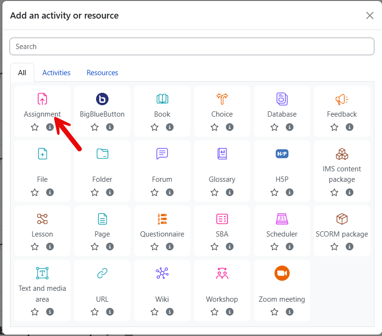This screenshot has height=336, width=382.
Task: Switch to the Resources tab
Action: coord(102,73)
